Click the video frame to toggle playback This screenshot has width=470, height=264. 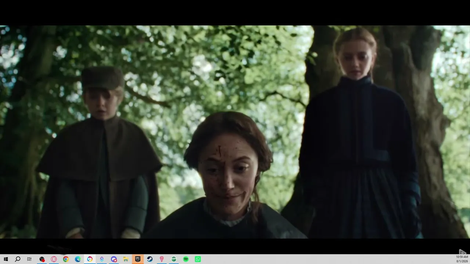(235, 132)
